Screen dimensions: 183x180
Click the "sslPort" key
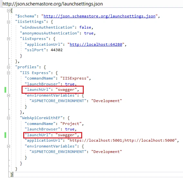(35, 50)
